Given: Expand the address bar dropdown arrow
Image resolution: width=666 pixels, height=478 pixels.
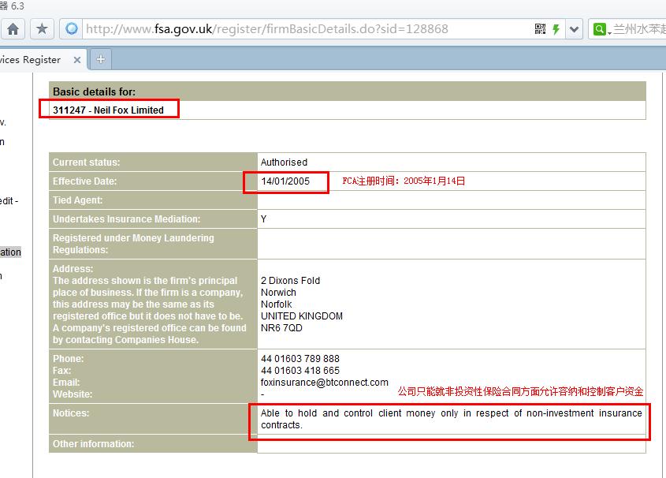Looking at the screenshot, I should [x=575, y=29].
